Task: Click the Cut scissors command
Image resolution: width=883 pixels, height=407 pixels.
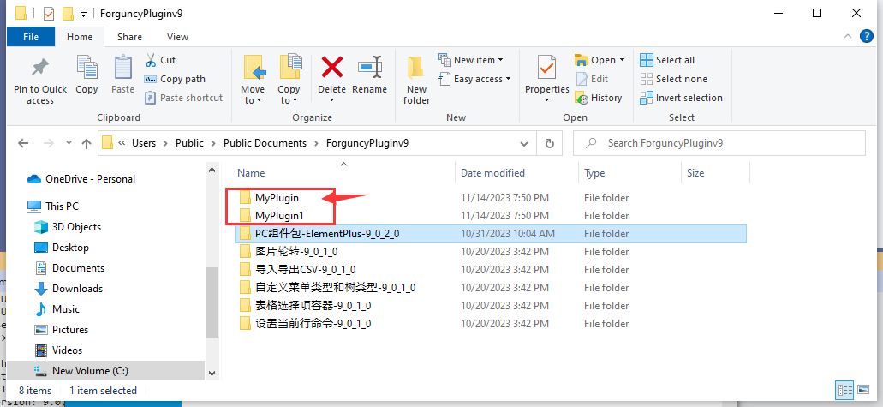Action: 160,60
